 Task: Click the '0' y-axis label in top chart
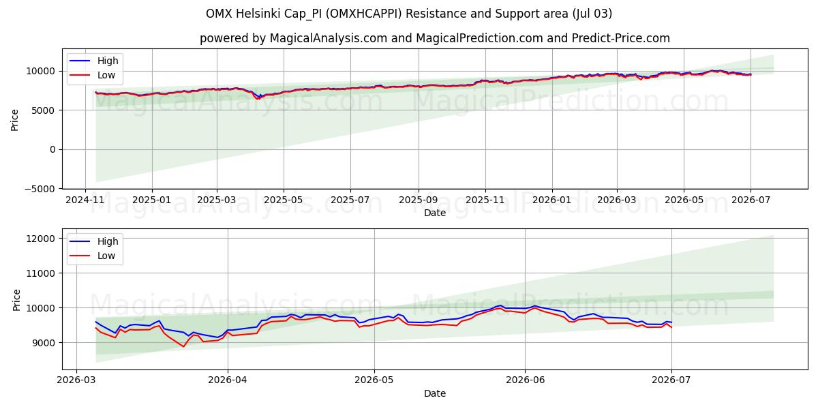(53, 149)
